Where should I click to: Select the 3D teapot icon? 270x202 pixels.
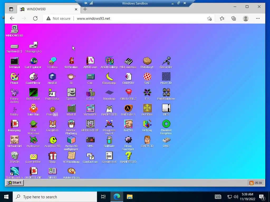(71, 78)
